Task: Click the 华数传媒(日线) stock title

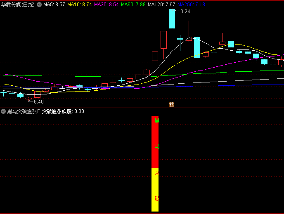Action: pos(18,5)
